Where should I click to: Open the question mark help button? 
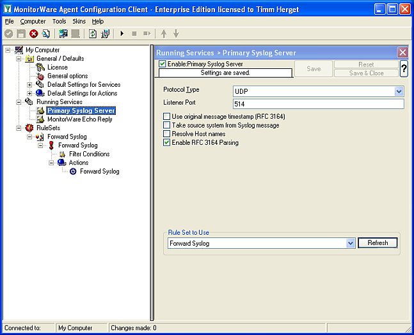tap(404, 68)
